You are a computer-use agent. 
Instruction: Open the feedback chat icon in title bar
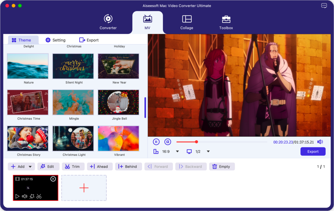[x=324, y=6]
